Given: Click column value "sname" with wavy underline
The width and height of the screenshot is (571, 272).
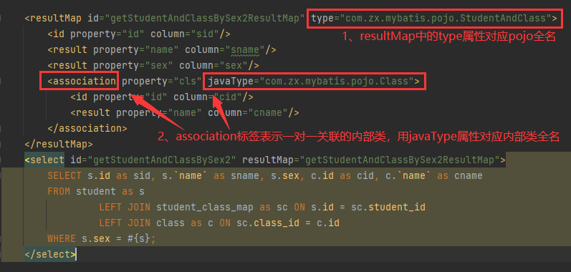Looking at the screenshot, I should (245, 49).
